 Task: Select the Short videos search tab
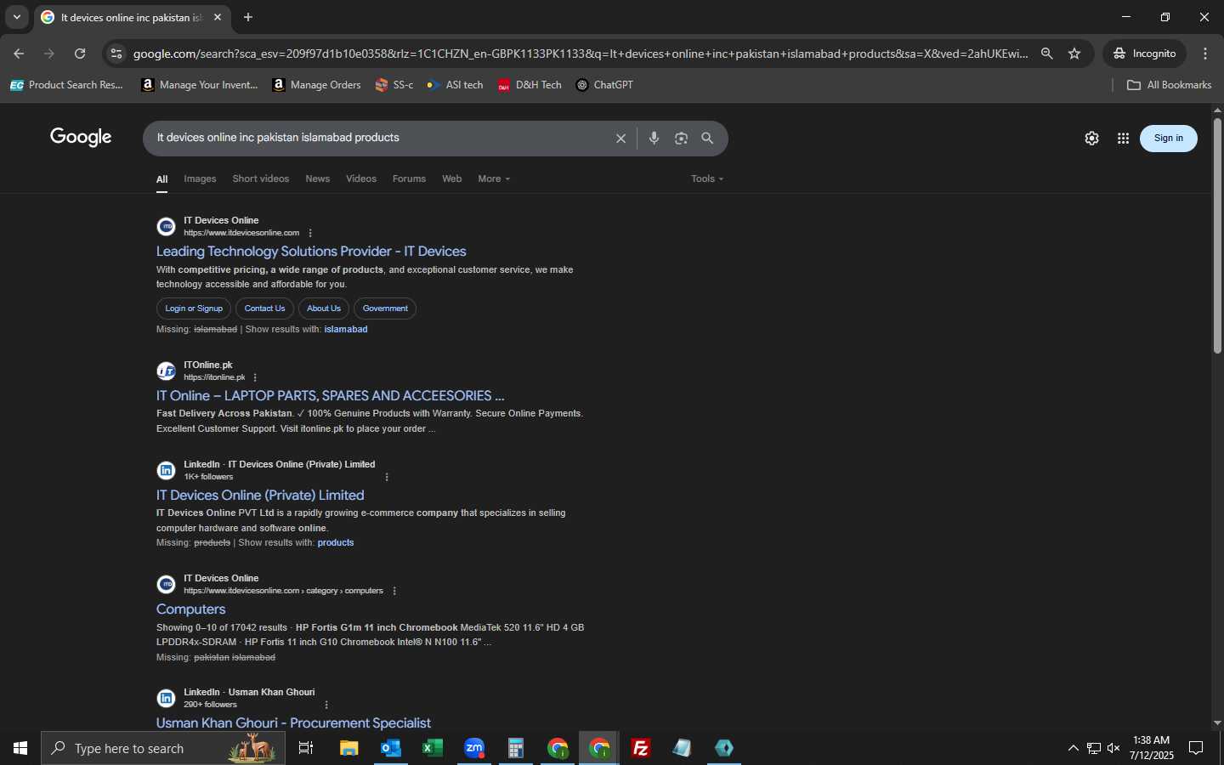click(x=261, y=178)
